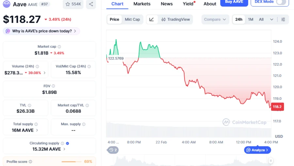Screen dimensions: 294x166
Task: Switch to the Markets tab
Action: [x=142, y=4]
